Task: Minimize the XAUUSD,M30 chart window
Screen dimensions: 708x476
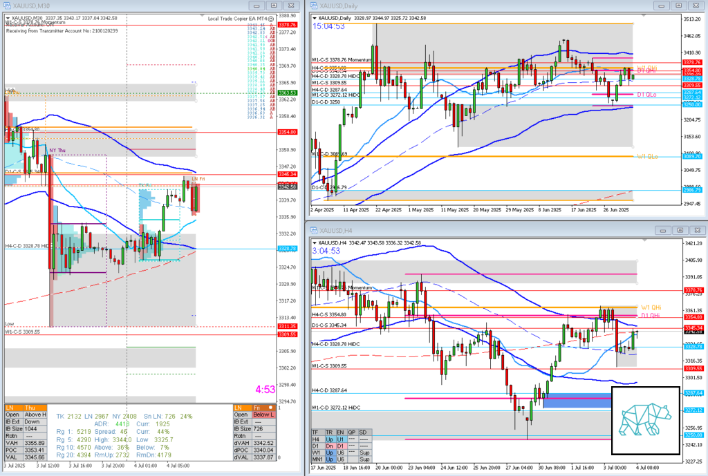Action: tap(257, 6)
